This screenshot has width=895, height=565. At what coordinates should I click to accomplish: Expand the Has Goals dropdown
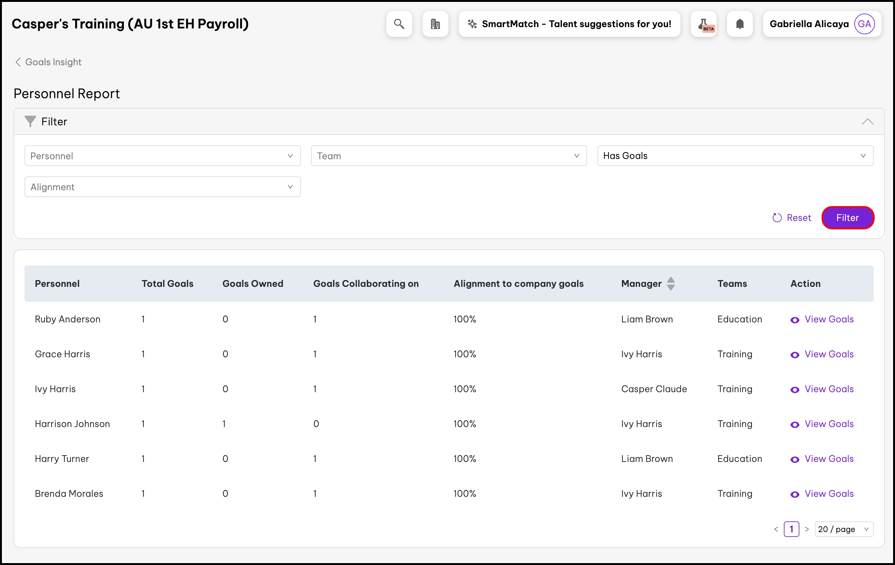[735, 156]
